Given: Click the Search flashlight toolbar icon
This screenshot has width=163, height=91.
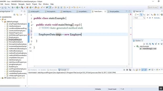Looking at the screenshot, I should 42,7.
